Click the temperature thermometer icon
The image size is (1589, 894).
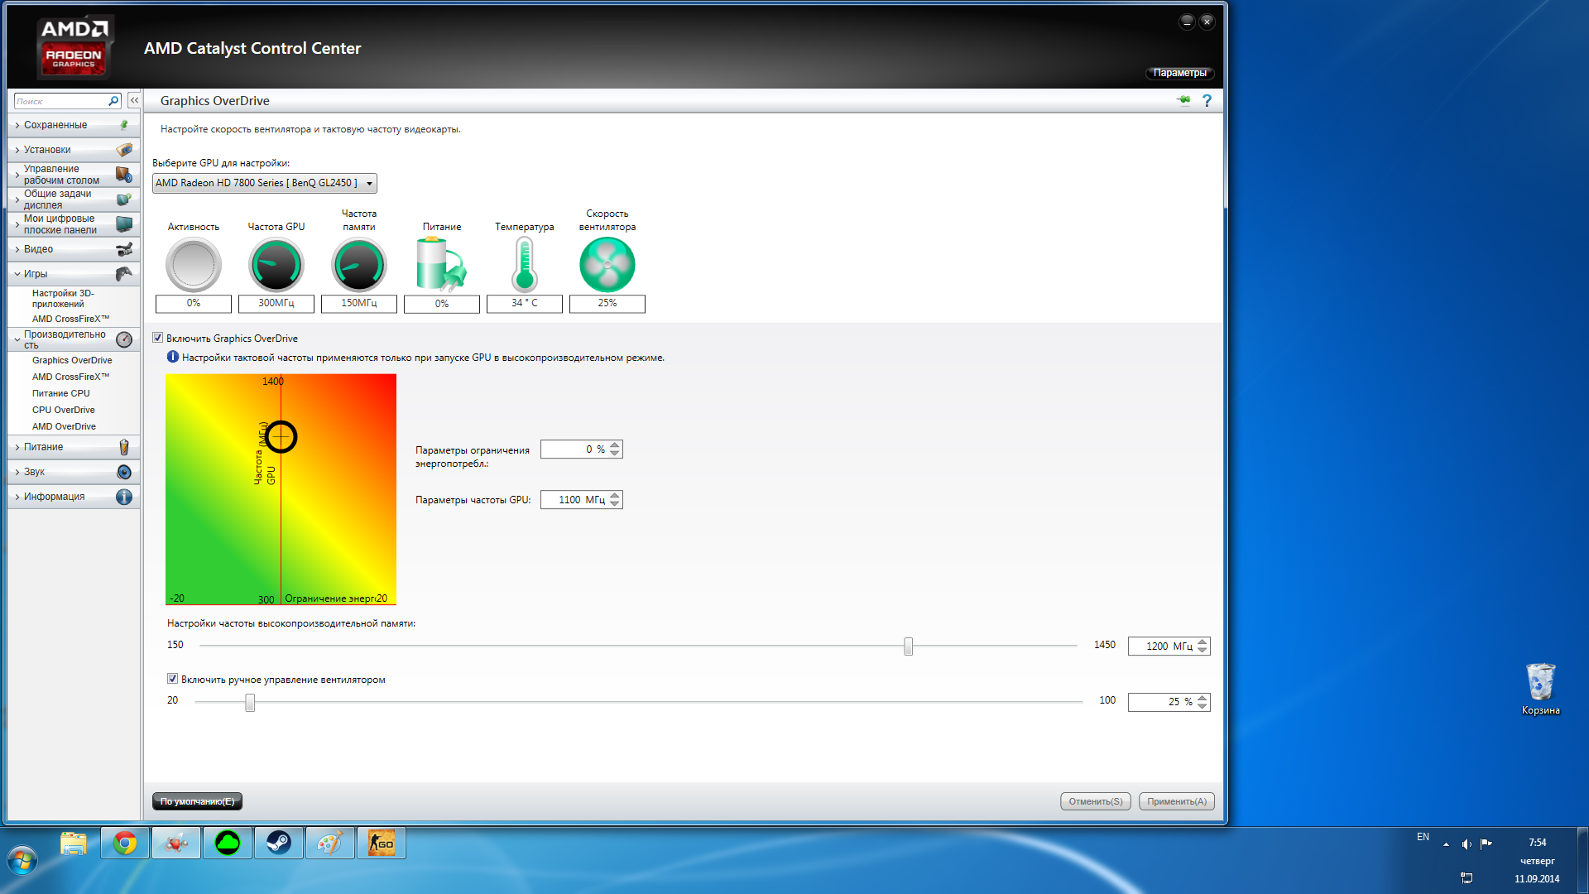pyautogui.click(x=524, y=265)
